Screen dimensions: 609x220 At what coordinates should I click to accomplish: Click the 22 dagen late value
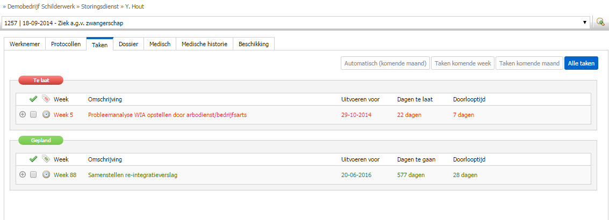[x=410, y=115]
